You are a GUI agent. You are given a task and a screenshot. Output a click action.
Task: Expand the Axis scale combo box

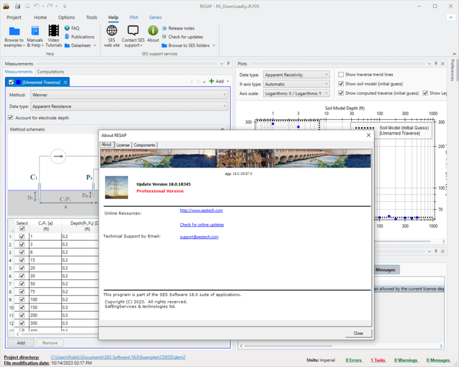tap(296, 93)
